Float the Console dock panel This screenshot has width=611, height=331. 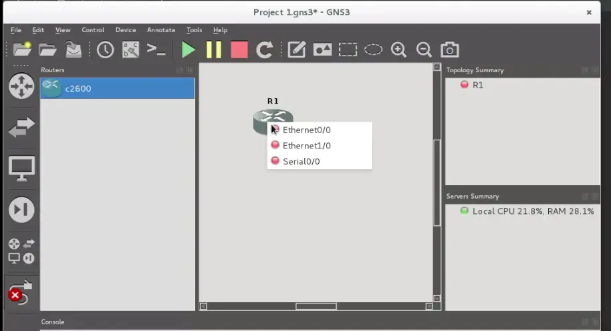point(584,322)
